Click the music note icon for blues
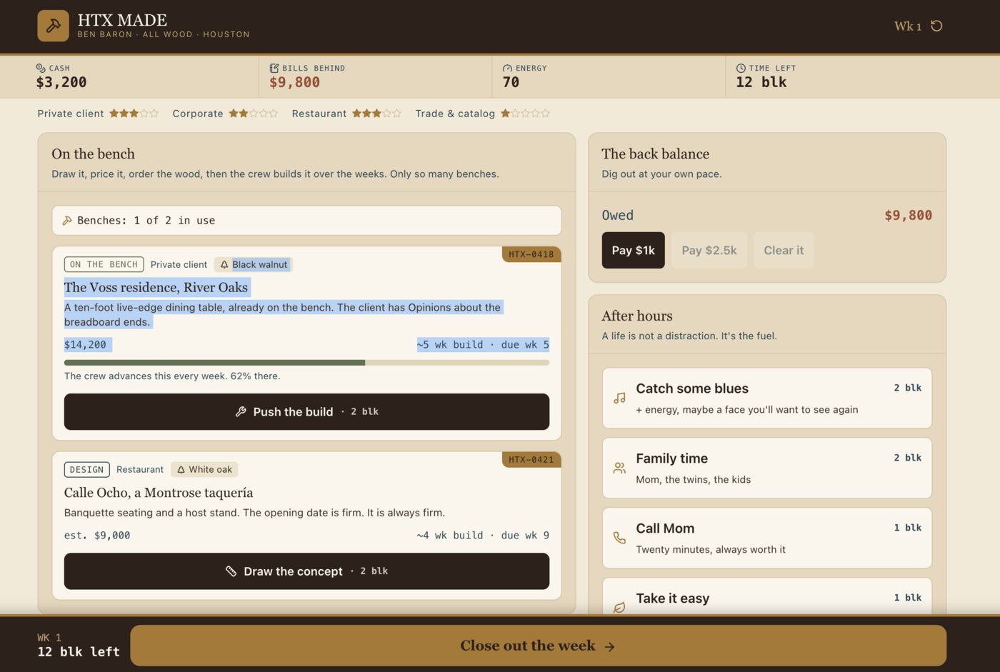Image resolution: width=1000 pixels, height=672 pixels. point(619,398)
